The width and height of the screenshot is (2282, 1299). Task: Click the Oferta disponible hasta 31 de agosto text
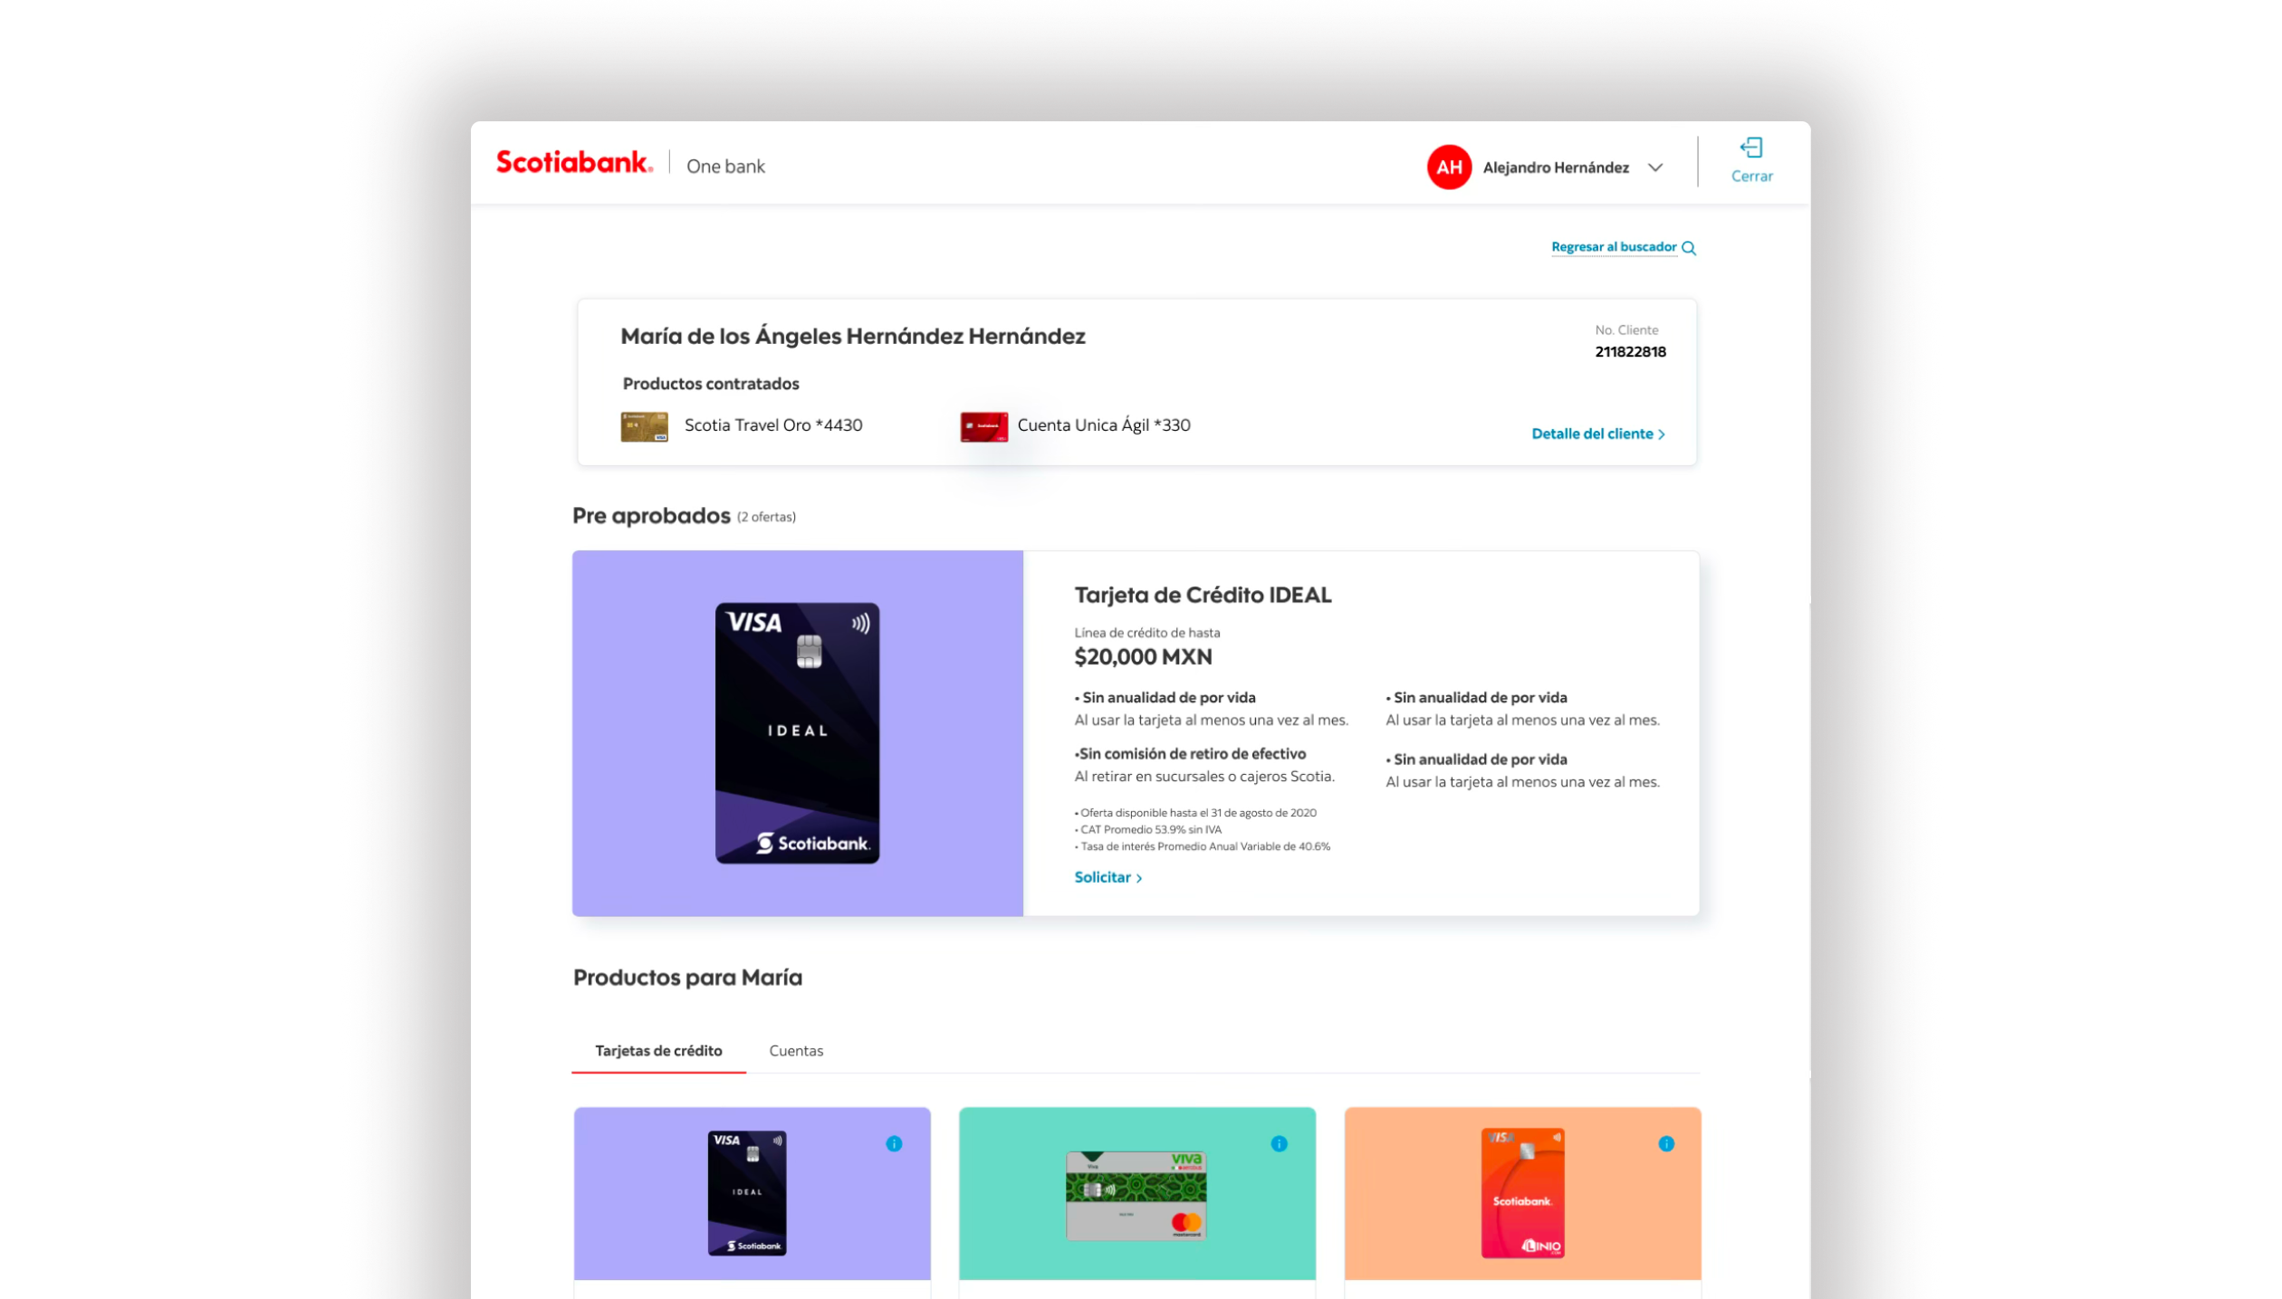[x=1195, y=812]
